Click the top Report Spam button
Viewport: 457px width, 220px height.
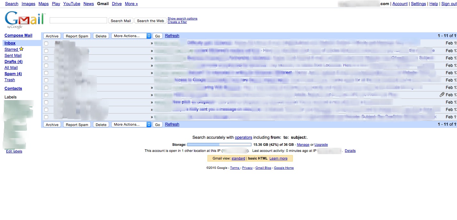coord(77,36)
